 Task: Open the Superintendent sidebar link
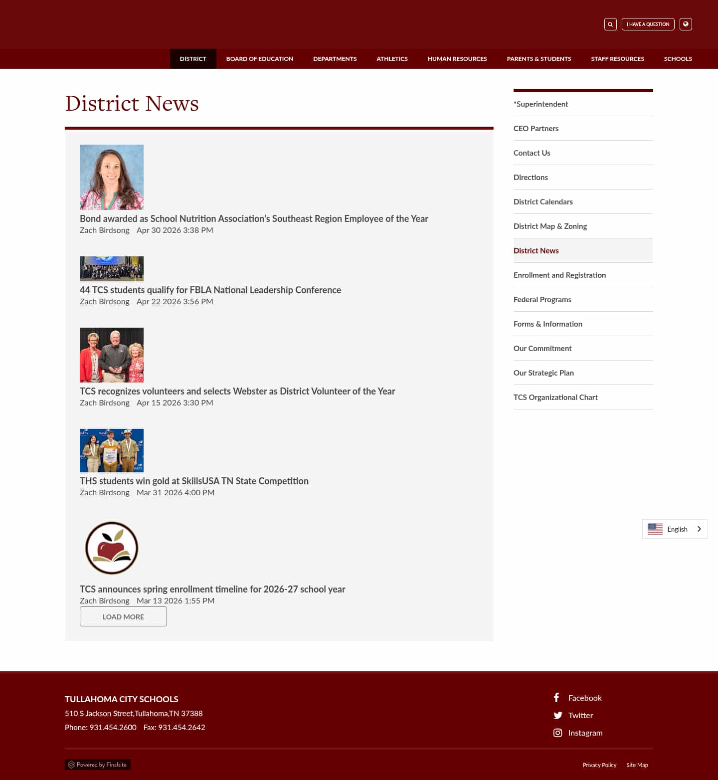click(x=583, y=104)
